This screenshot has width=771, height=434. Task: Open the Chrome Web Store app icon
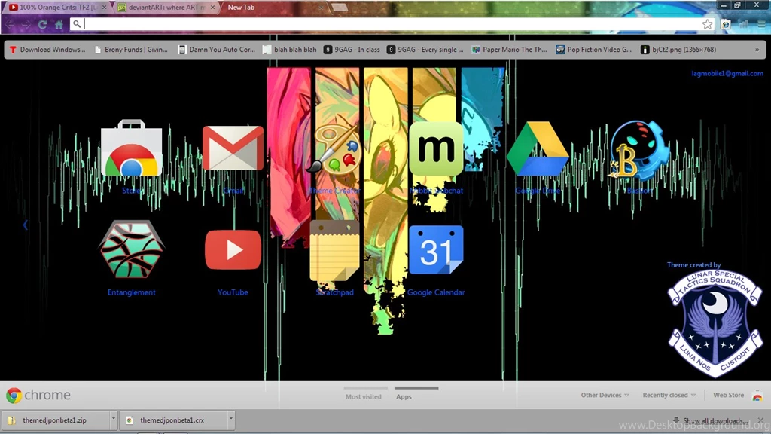132,148
